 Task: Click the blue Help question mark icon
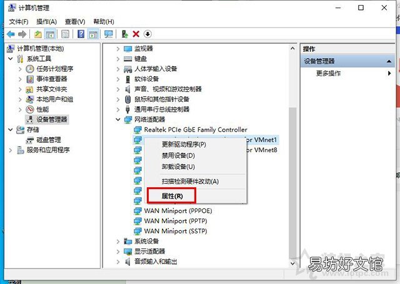click(81, 34)
